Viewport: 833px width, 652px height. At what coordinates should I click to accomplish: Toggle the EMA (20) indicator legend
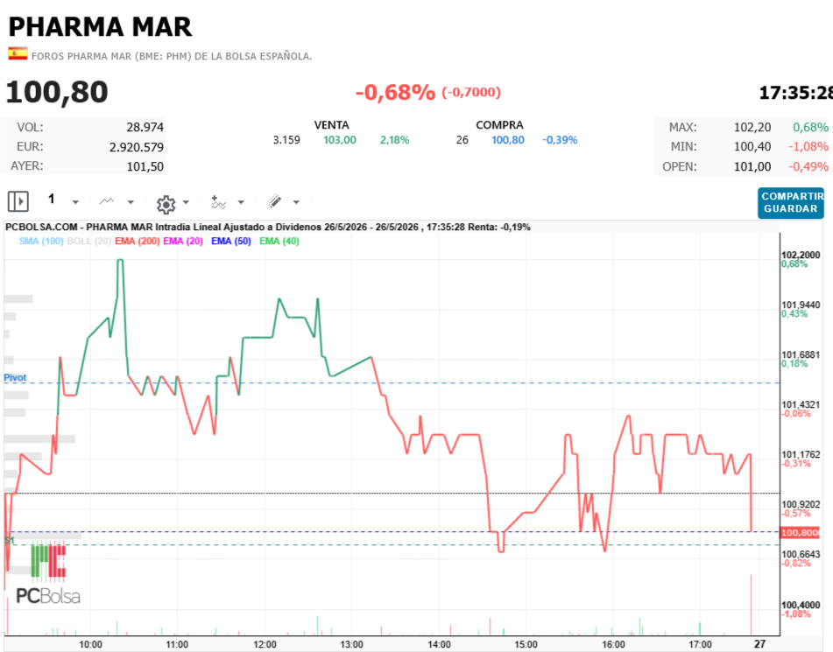click(183, 241)
